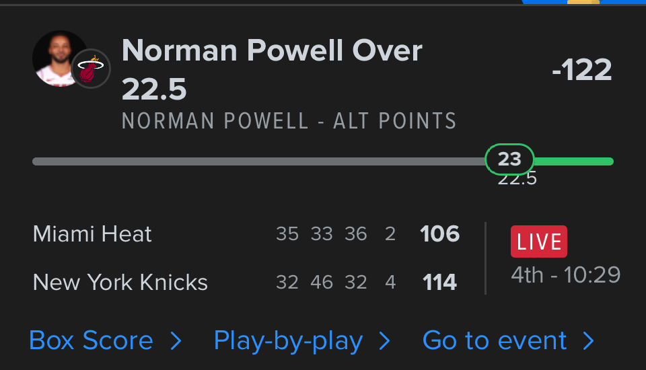
Task: Click the red LIVE badge
Action: tap(538, 242)
